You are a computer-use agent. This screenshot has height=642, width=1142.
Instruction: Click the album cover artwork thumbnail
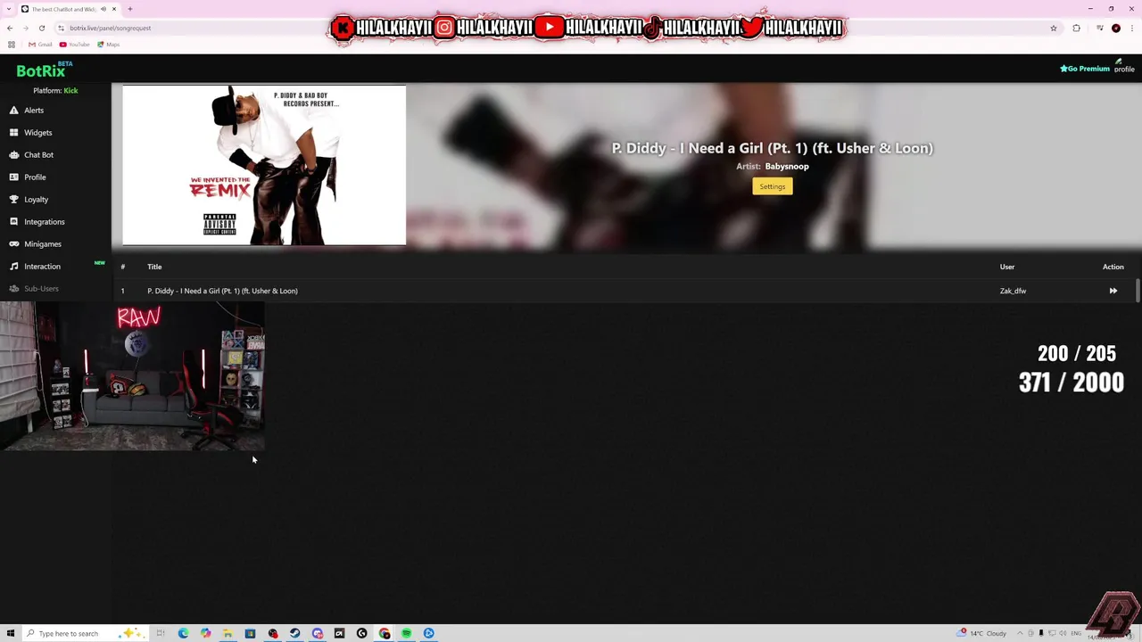click(x=264, y=165)
